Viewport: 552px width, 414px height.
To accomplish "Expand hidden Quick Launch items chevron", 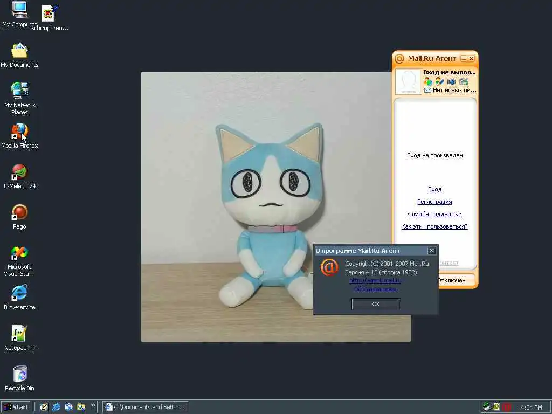I will point(93,405).
